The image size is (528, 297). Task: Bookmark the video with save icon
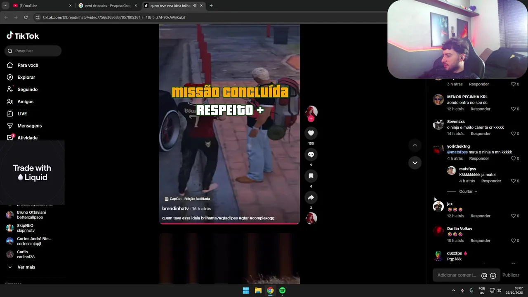311,176
